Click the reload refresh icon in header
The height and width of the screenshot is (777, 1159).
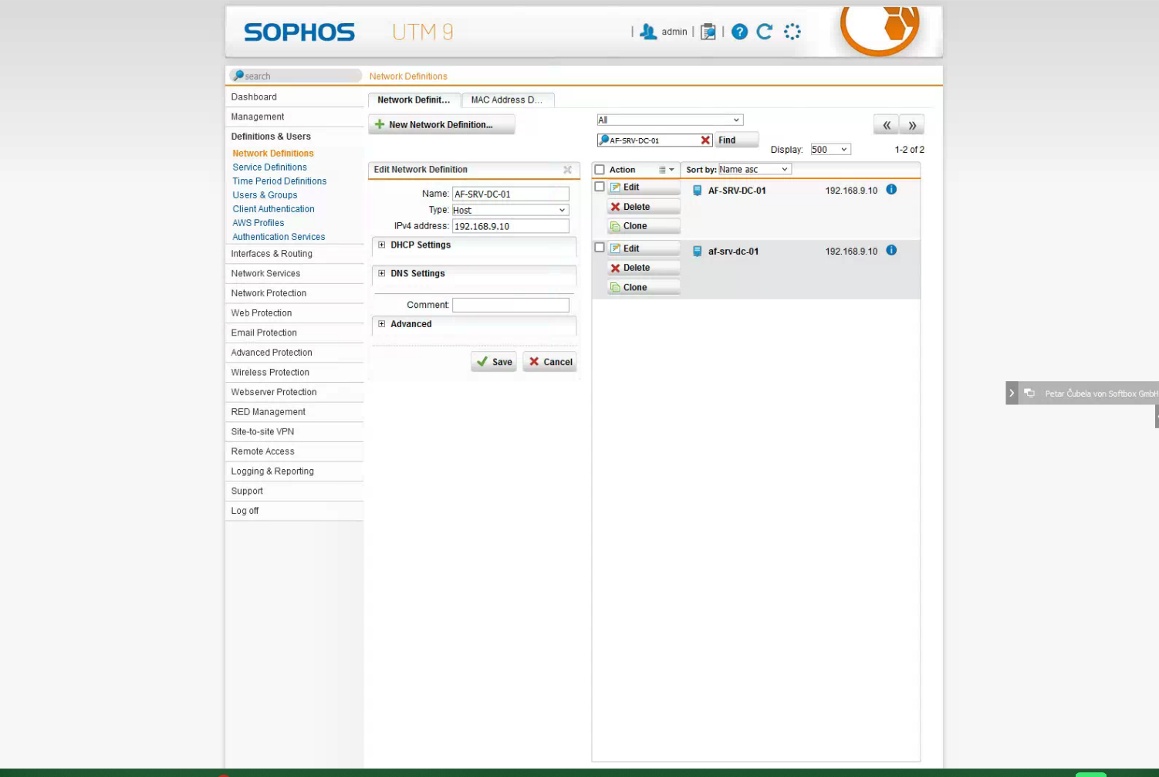pyautogui.click(x=765, y=32)
